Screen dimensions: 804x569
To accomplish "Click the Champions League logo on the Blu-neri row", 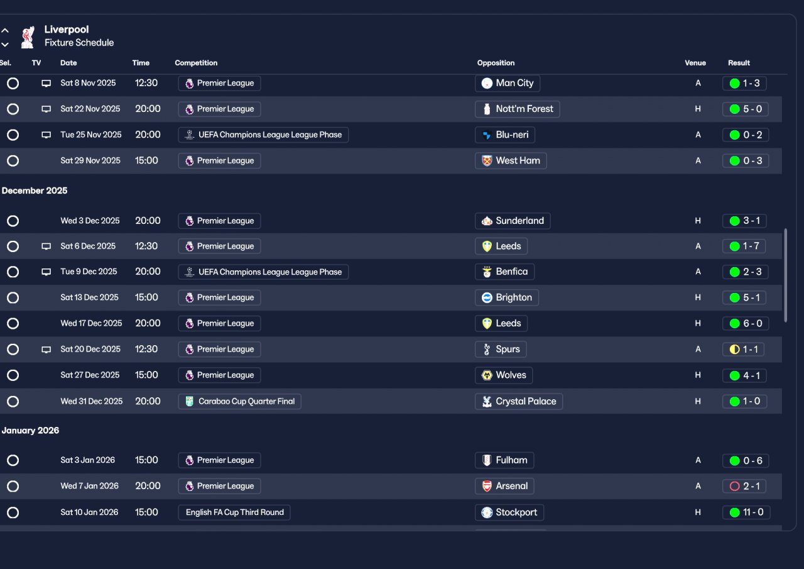I will [x=190, y=135].
